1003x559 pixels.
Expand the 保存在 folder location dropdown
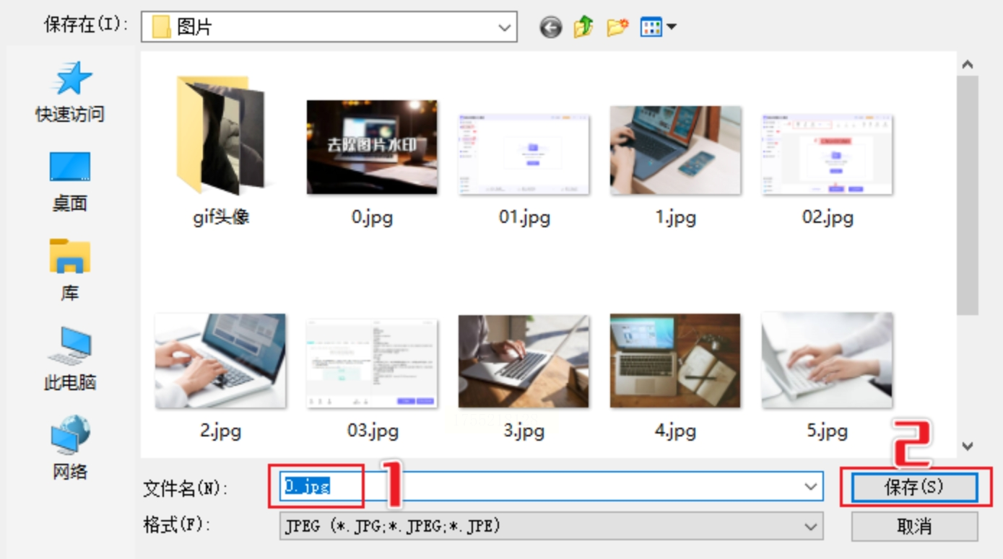(504, 27)
